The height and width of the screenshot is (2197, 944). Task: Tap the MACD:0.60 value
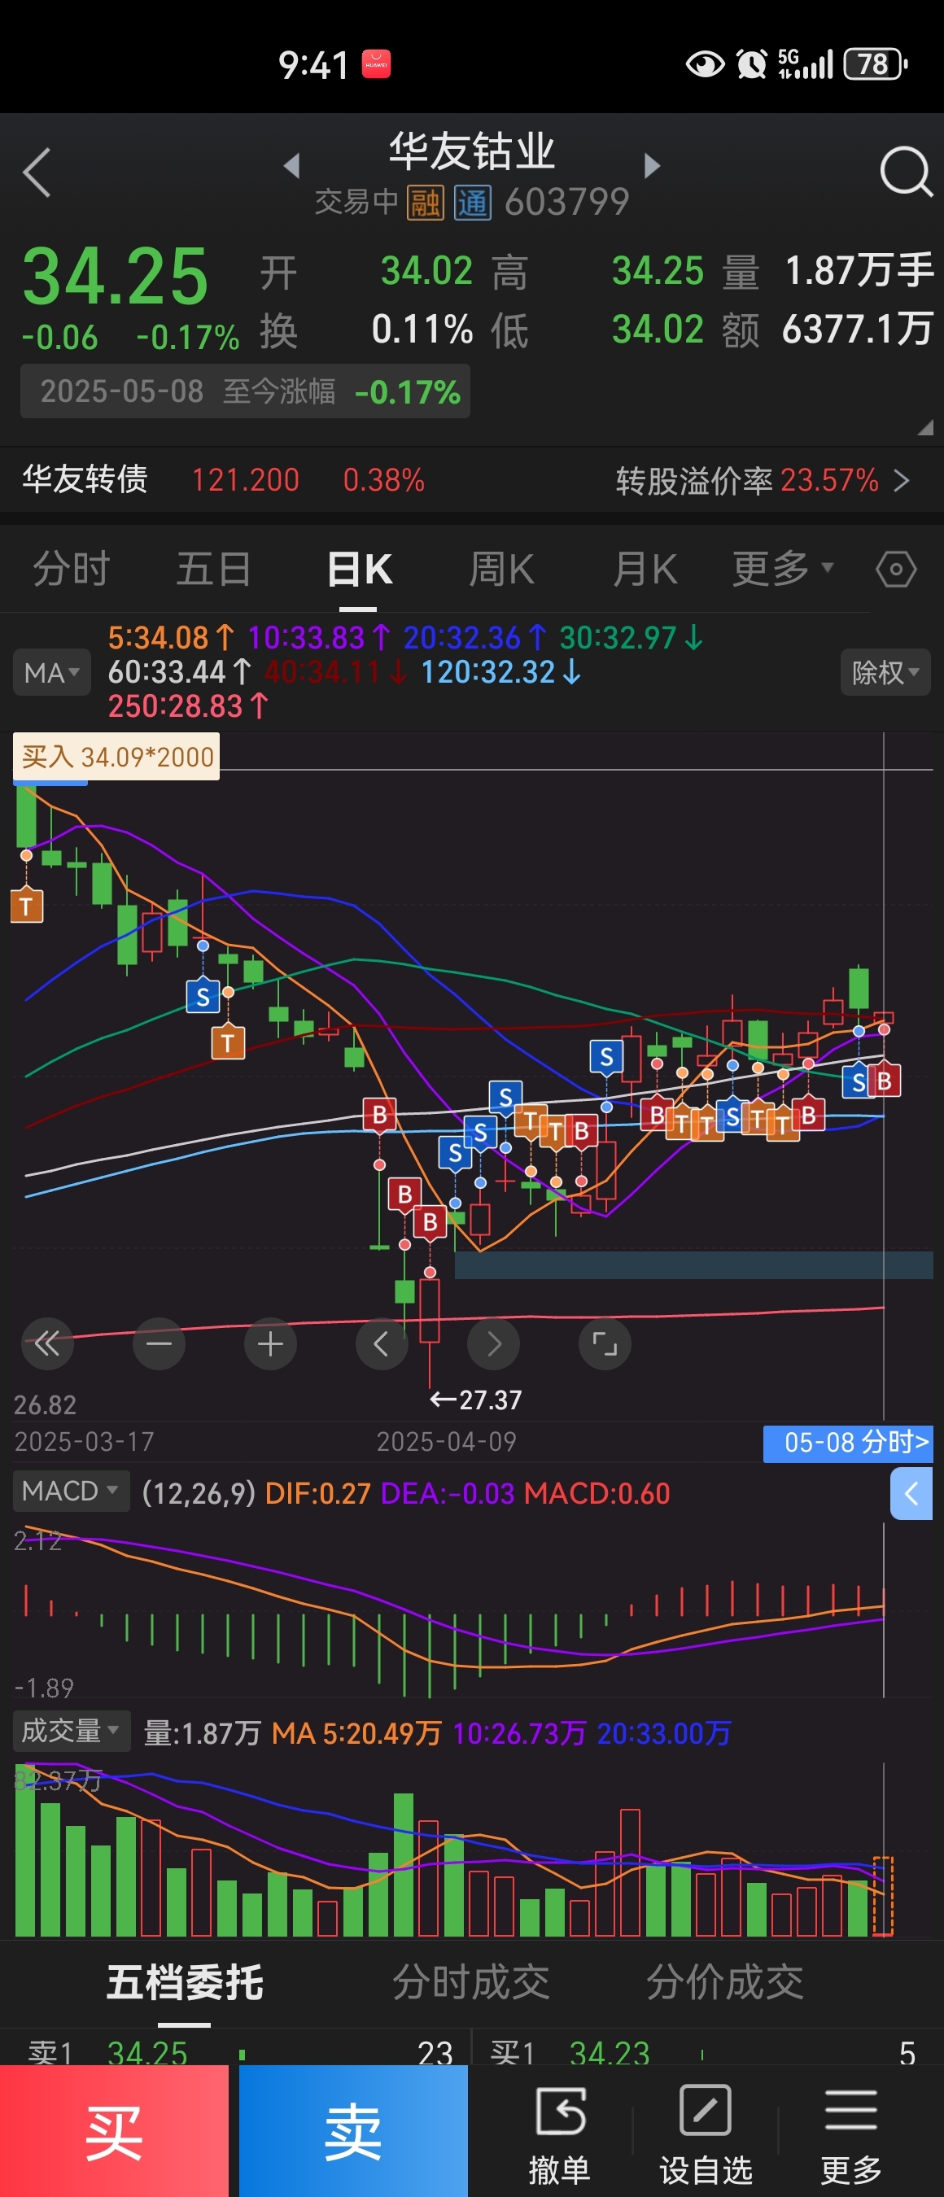[x=597, y=1493]
